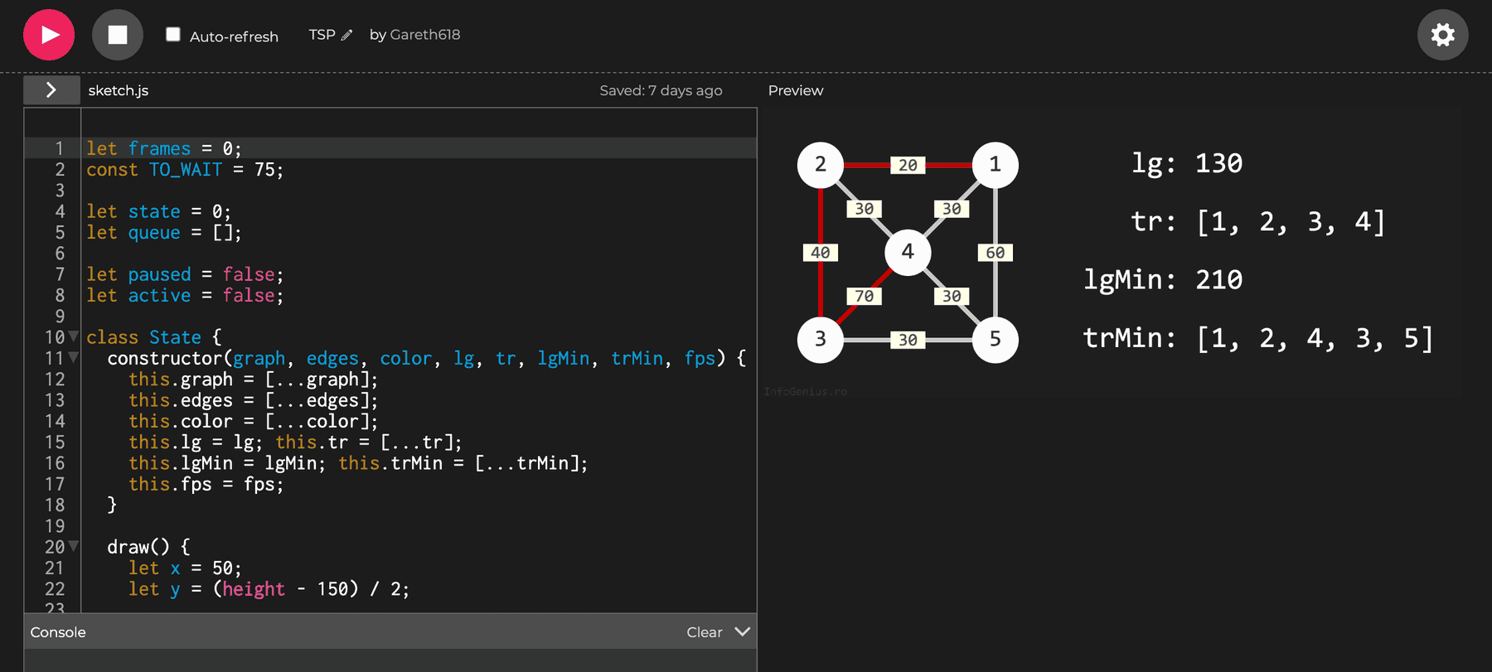Place cursor on 'let queue = [];' line
1492x672 pixels.
(164, 232)
